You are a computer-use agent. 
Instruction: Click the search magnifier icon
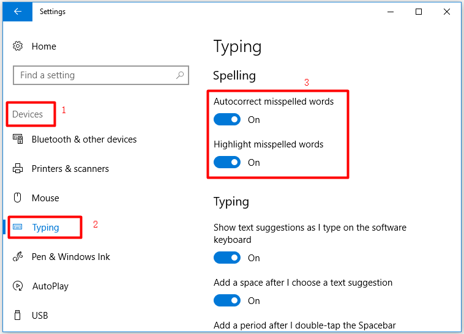coord(180,75)
